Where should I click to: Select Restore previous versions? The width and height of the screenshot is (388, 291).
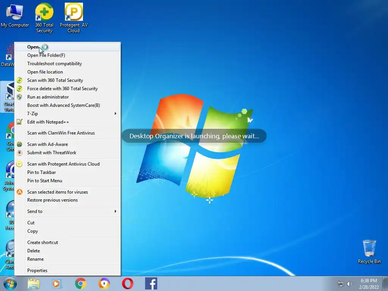(67, 200)
